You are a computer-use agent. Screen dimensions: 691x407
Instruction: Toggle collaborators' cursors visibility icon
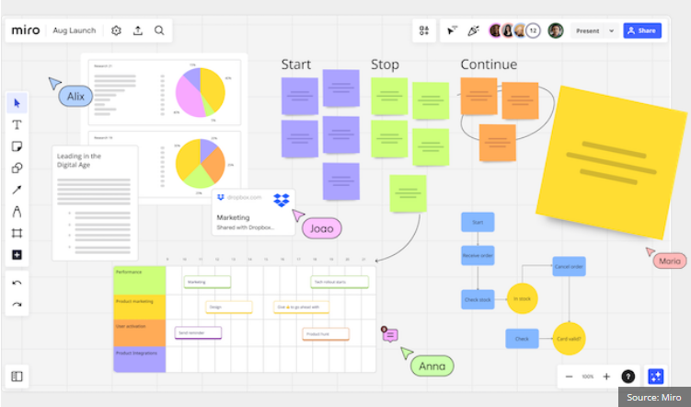[x=452, y=30]
